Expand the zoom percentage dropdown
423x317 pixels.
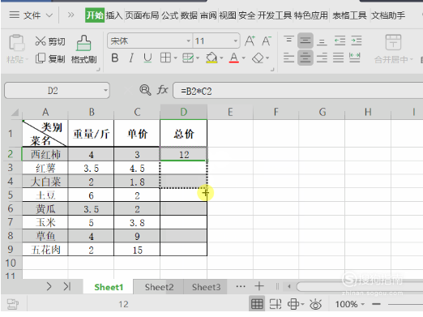363,304
